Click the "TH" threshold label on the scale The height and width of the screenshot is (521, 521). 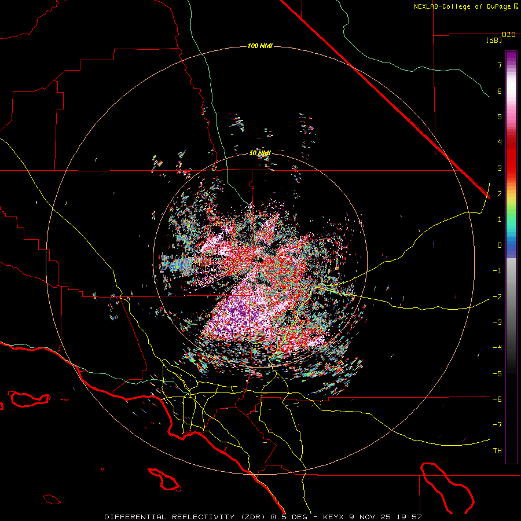click(x=497, y=451)
